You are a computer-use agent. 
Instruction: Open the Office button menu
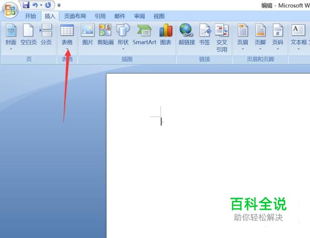coord(10,10)
